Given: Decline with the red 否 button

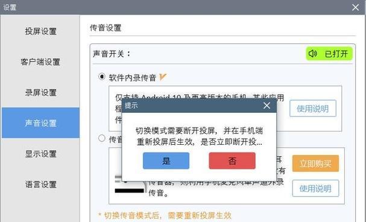Looking at the screenshot, I should coord(232,160).
